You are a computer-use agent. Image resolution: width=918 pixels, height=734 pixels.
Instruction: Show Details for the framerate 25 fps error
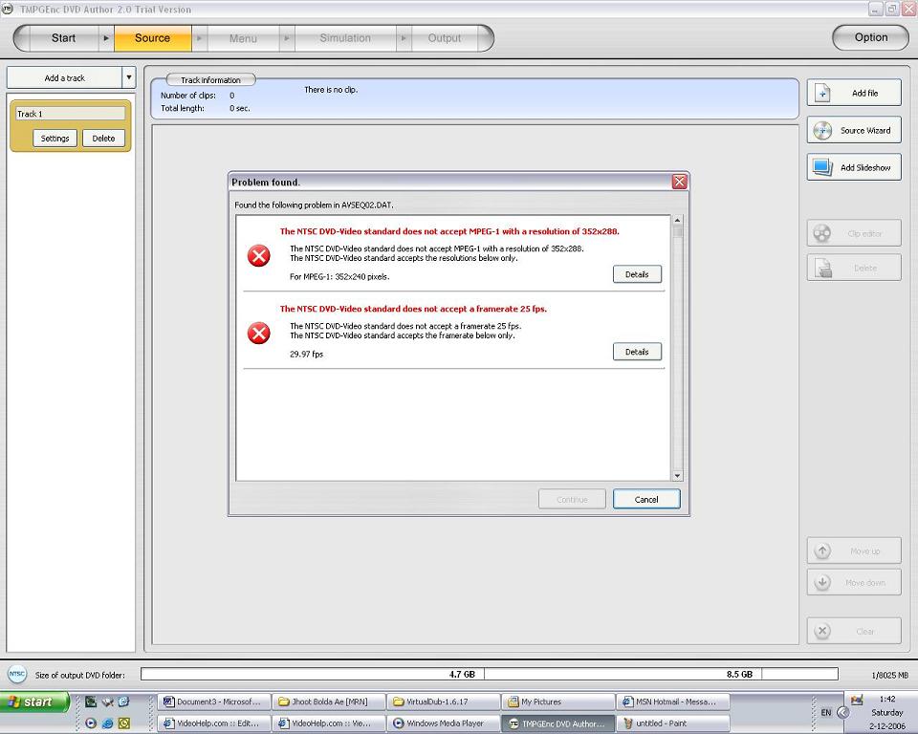[637, 351]
